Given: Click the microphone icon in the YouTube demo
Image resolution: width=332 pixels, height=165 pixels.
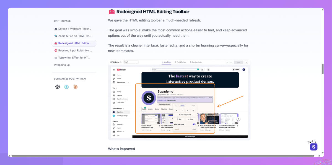Looking at the screenshot, I should click(x=208, y=70).
